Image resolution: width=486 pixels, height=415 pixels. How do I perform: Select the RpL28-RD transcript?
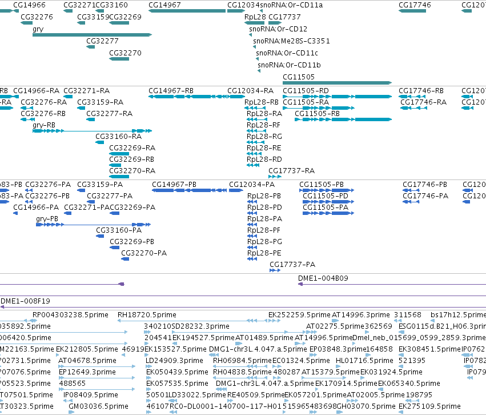click(253, 165)
